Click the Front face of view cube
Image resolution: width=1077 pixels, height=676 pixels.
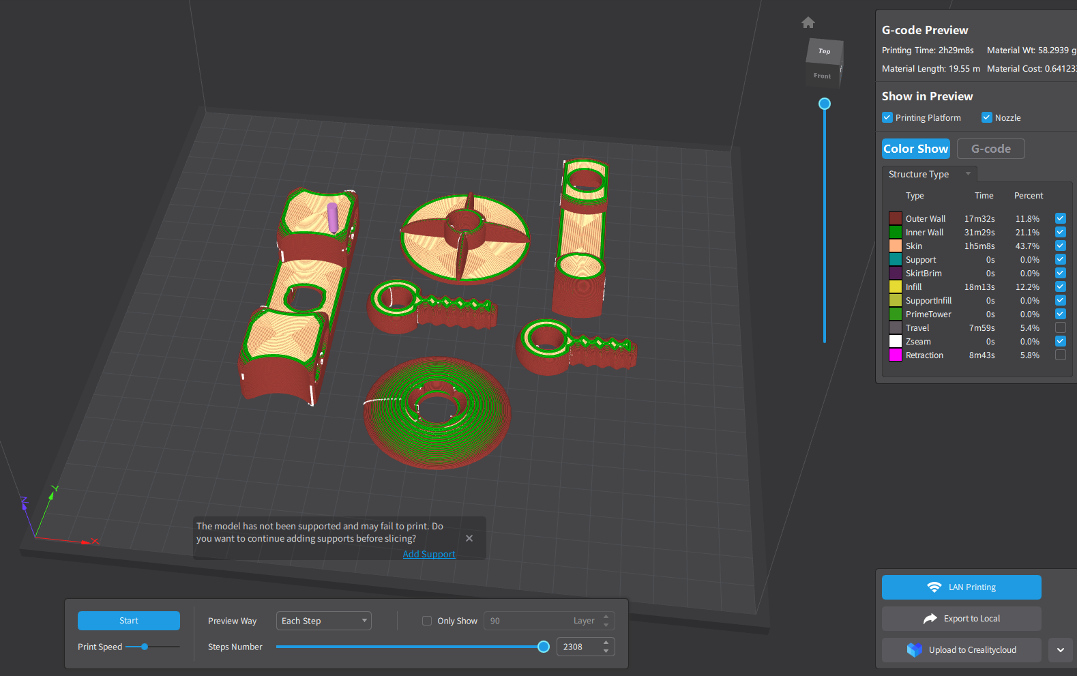click(x=822, y=76)
